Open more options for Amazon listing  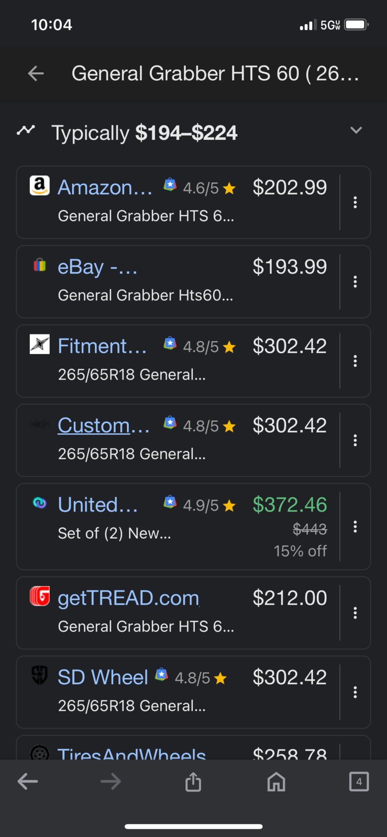[x=355, y=202]
